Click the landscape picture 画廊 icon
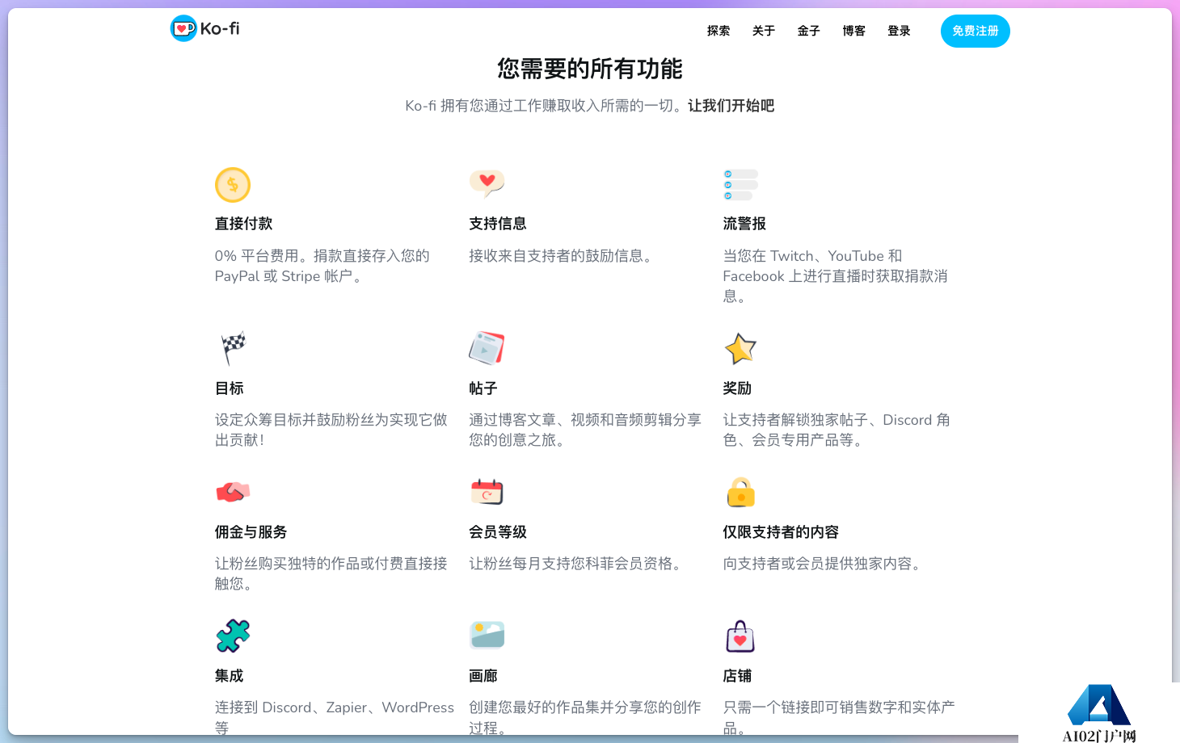The height and width of the screenshot is (743, 1180). point(487,635)
